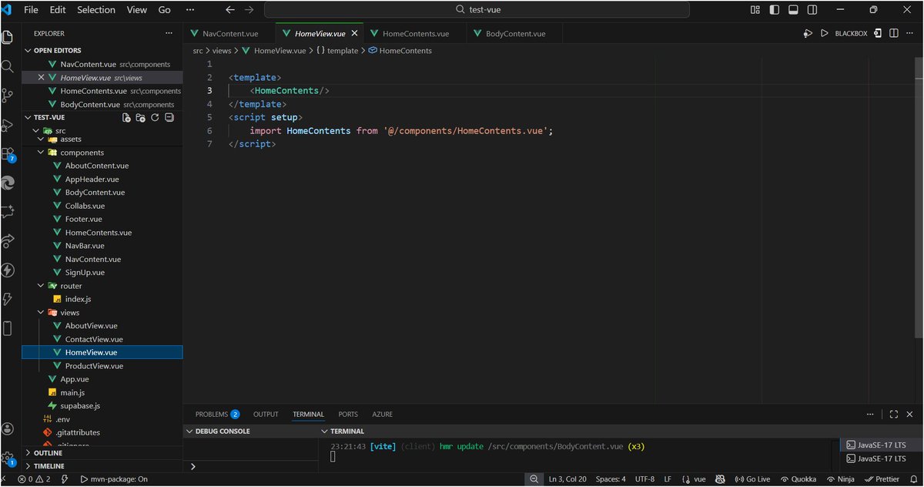Image resolution: width=924 pixels, height=487 pixels.
Task: Click the New File icon in TEST-VUE toolbar
Action: [126, 116]
